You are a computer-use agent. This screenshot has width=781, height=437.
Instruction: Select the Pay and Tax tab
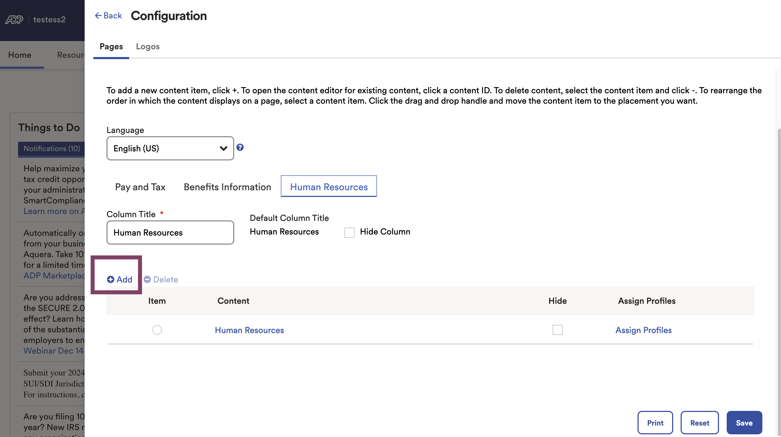(x=140, y=187)
